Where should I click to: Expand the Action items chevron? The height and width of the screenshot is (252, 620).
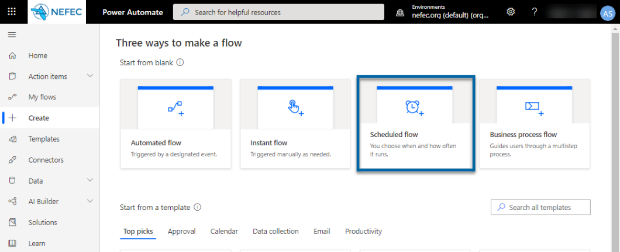coord(90,76)
